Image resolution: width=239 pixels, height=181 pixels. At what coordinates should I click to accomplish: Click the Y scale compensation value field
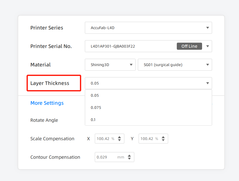pyautogui.click(x=153, y=138)
